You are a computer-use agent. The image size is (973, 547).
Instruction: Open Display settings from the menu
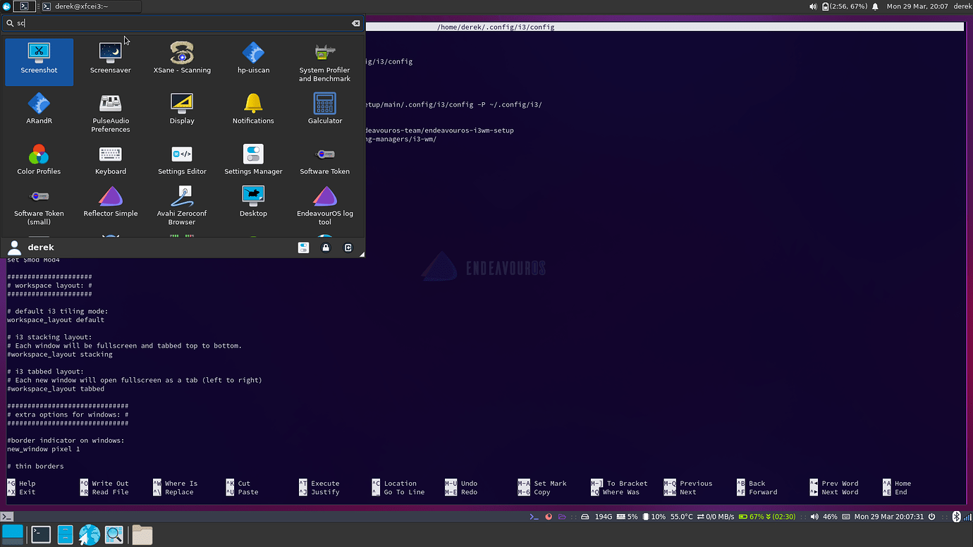182,111
